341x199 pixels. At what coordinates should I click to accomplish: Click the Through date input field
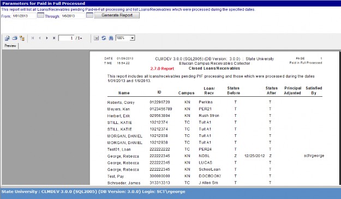(73, 16)
